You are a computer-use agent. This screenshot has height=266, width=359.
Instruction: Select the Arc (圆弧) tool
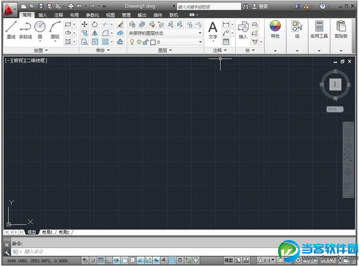click(x=55, y=30)
